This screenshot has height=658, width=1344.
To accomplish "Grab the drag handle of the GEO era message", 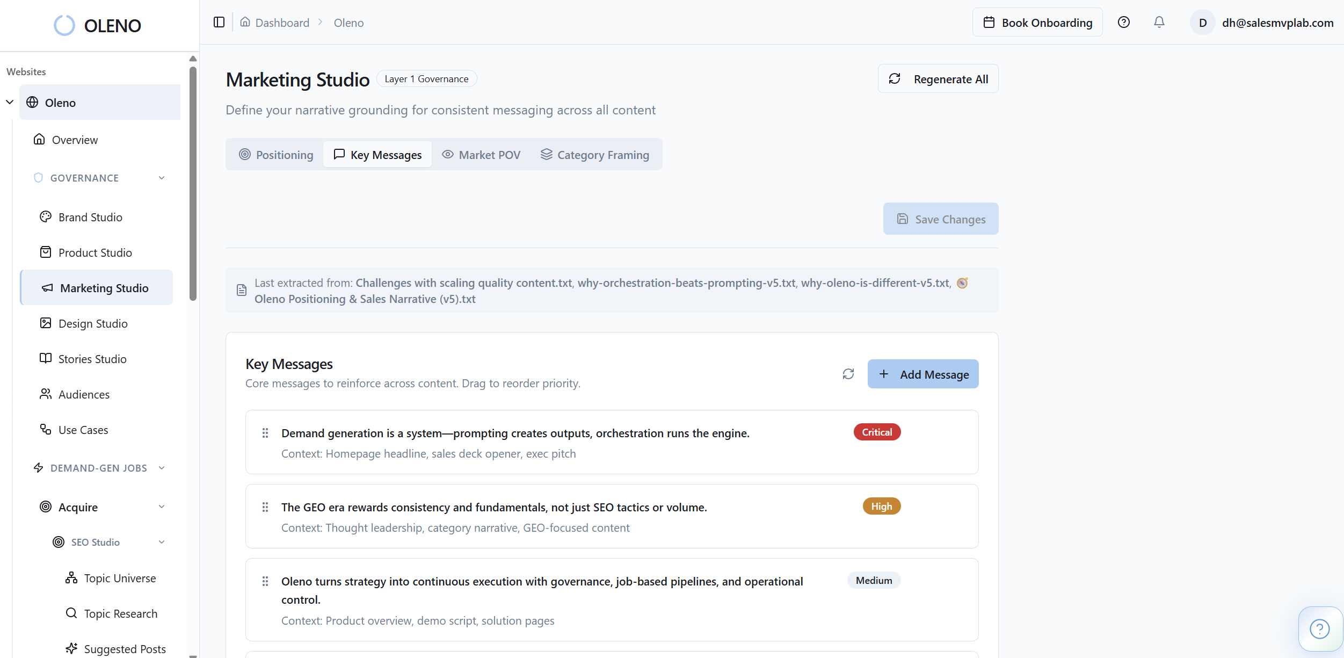I will tap(265, 507).
